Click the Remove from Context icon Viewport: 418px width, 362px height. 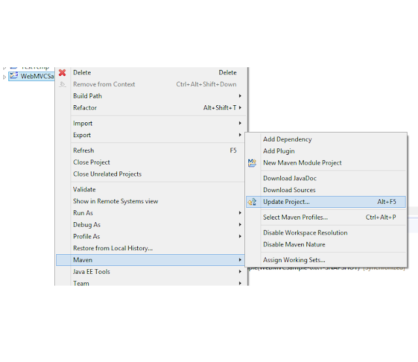pyautogui.click(x=63, y=84)
